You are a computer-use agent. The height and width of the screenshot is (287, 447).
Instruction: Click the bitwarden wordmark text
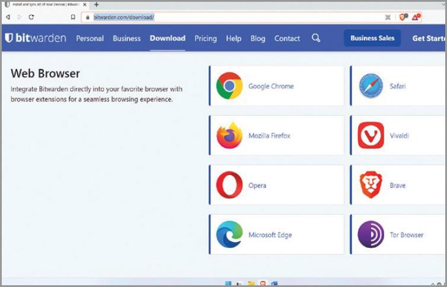[x=41, y=37]
